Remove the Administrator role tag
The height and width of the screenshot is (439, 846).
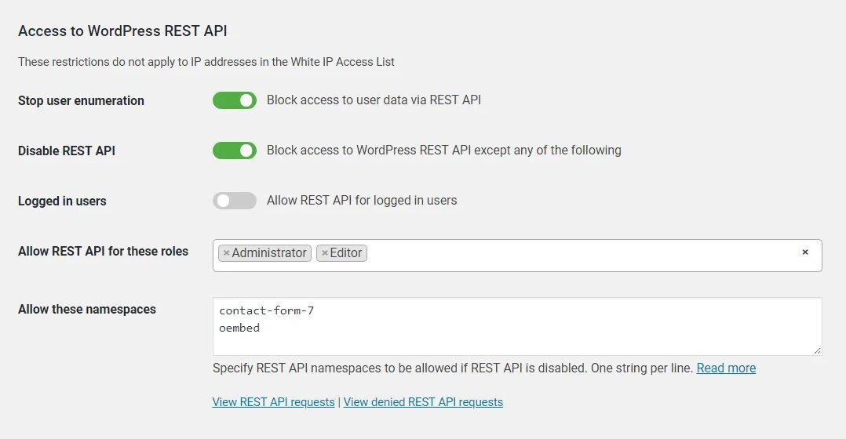click(x=226, y=253)
